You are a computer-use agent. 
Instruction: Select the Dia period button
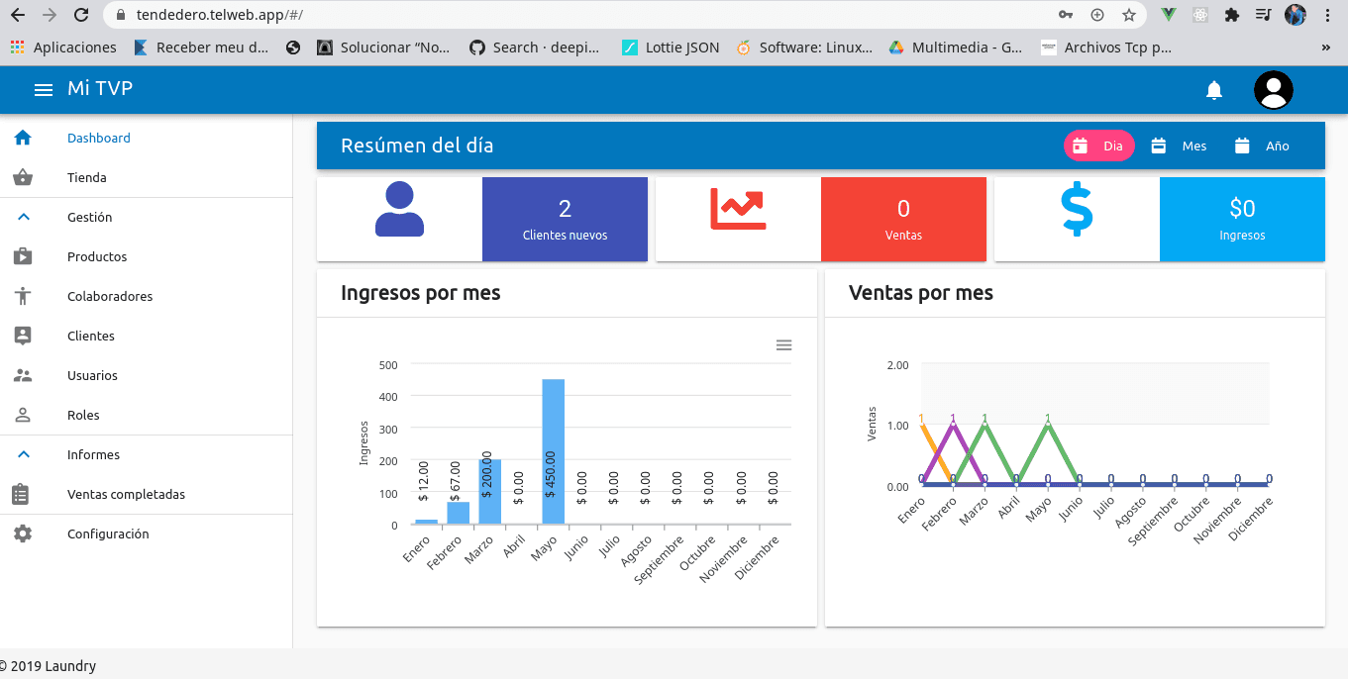pos(1099,145)
